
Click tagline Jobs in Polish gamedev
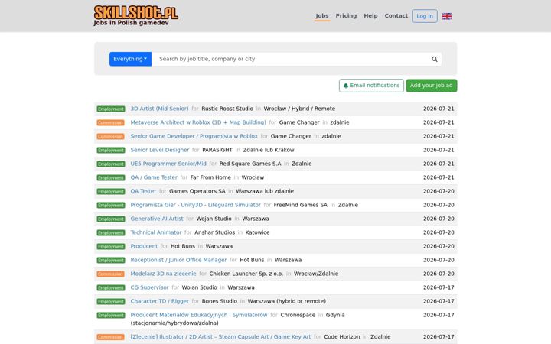tap(131, 23)
